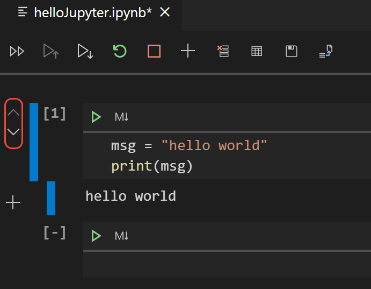Switch the [-] cell to Markdown
The width and height of the screenshot is (371, 289).
click(122, 236)
